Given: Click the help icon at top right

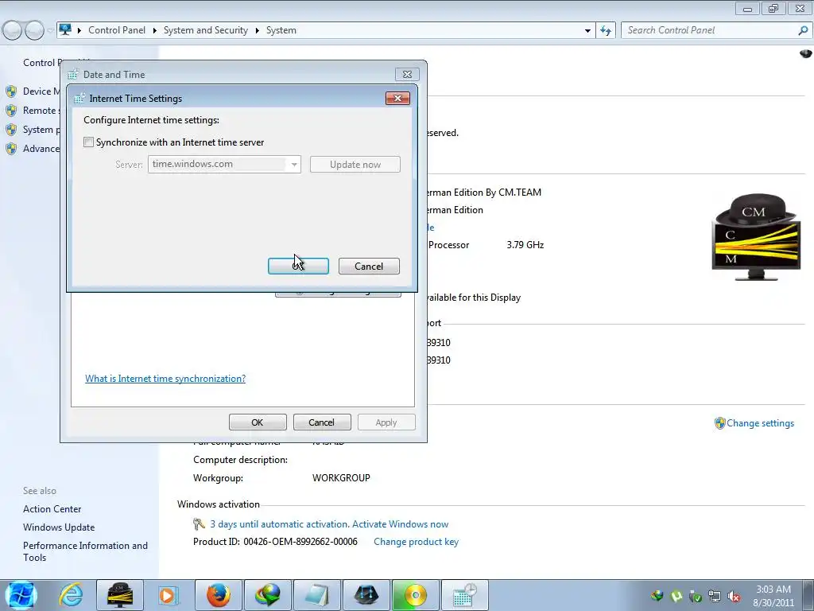Looking at the screenshot, I should 806,53.
